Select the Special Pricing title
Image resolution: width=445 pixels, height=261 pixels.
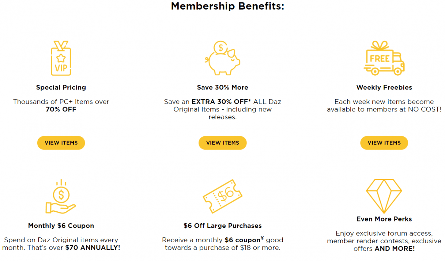pyautogui.click(x=61, y=87)
